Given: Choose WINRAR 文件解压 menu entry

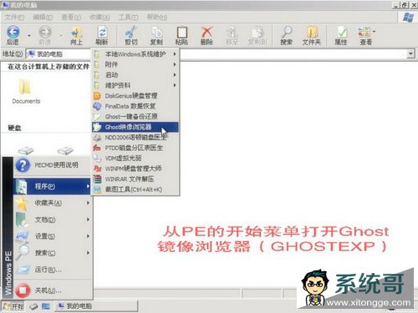Looking at the screenshot, I should click(135, 179).
